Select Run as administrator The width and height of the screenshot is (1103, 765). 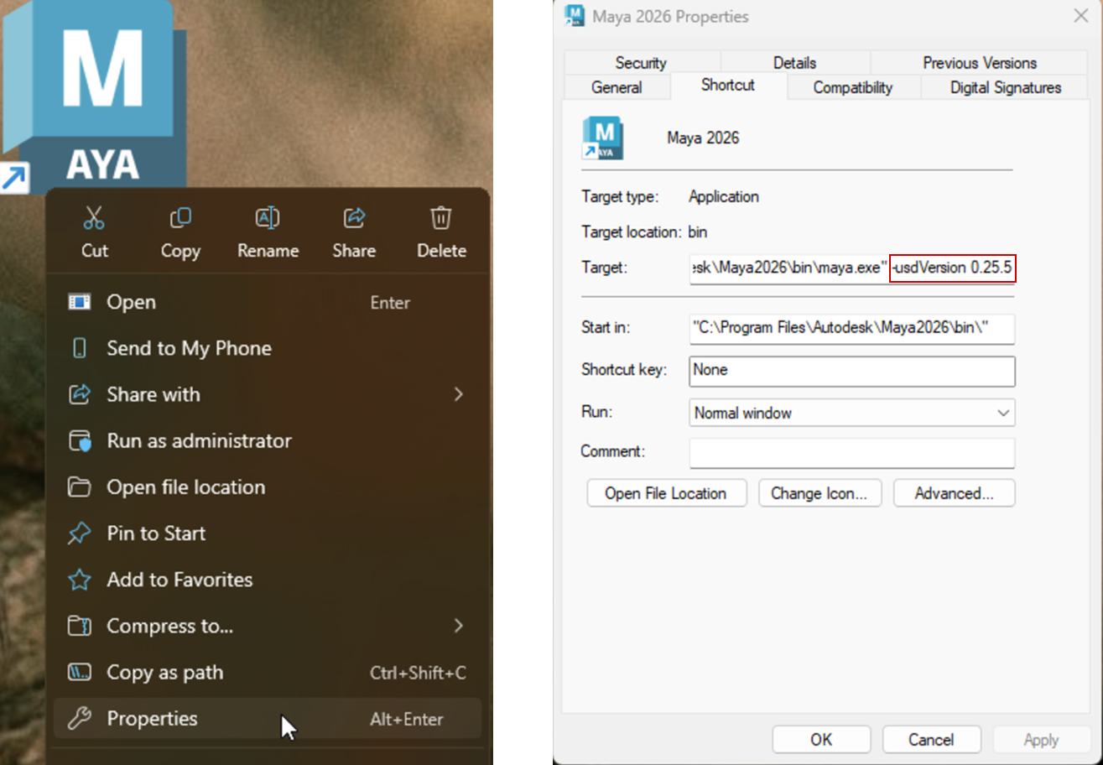268,440
